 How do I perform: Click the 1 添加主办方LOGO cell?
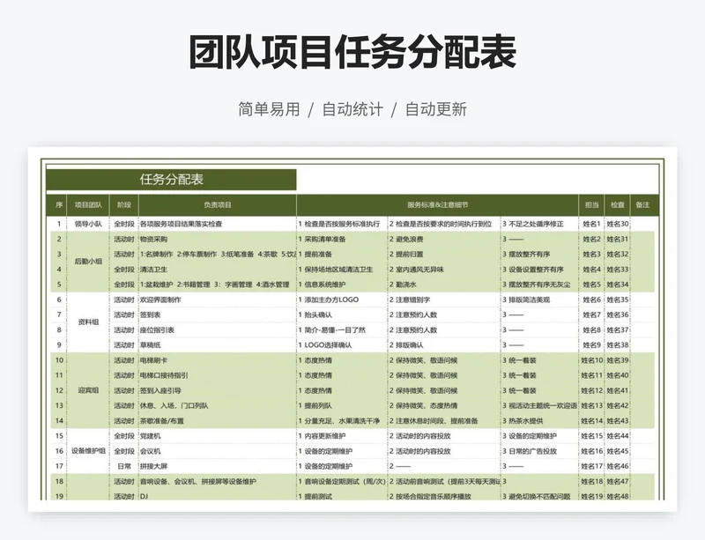(x=342, y=300)
